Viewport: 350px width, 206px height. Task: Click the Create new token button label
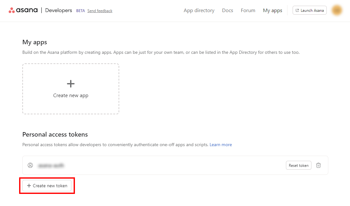click(x=50, y=186)
